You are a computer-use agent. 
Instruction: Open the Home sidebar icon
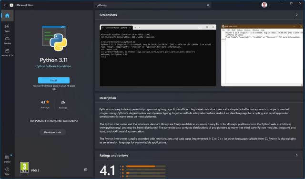click(x=7, y=16)
